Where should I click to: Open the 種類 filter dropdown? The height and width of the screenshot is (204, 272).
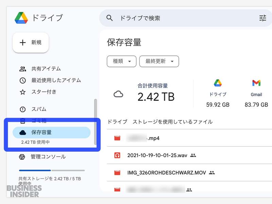[121, 62]
